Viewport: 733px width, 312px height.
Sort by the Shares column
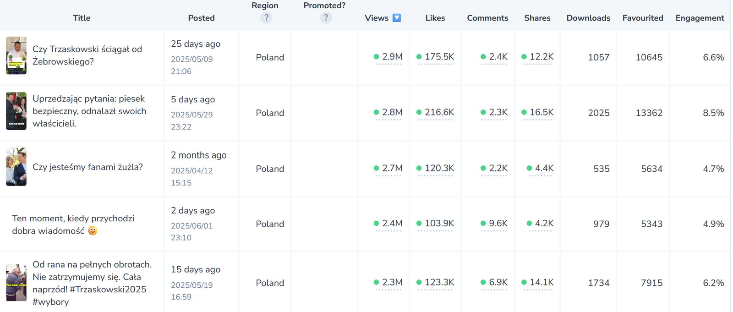(x=537, y=18)
